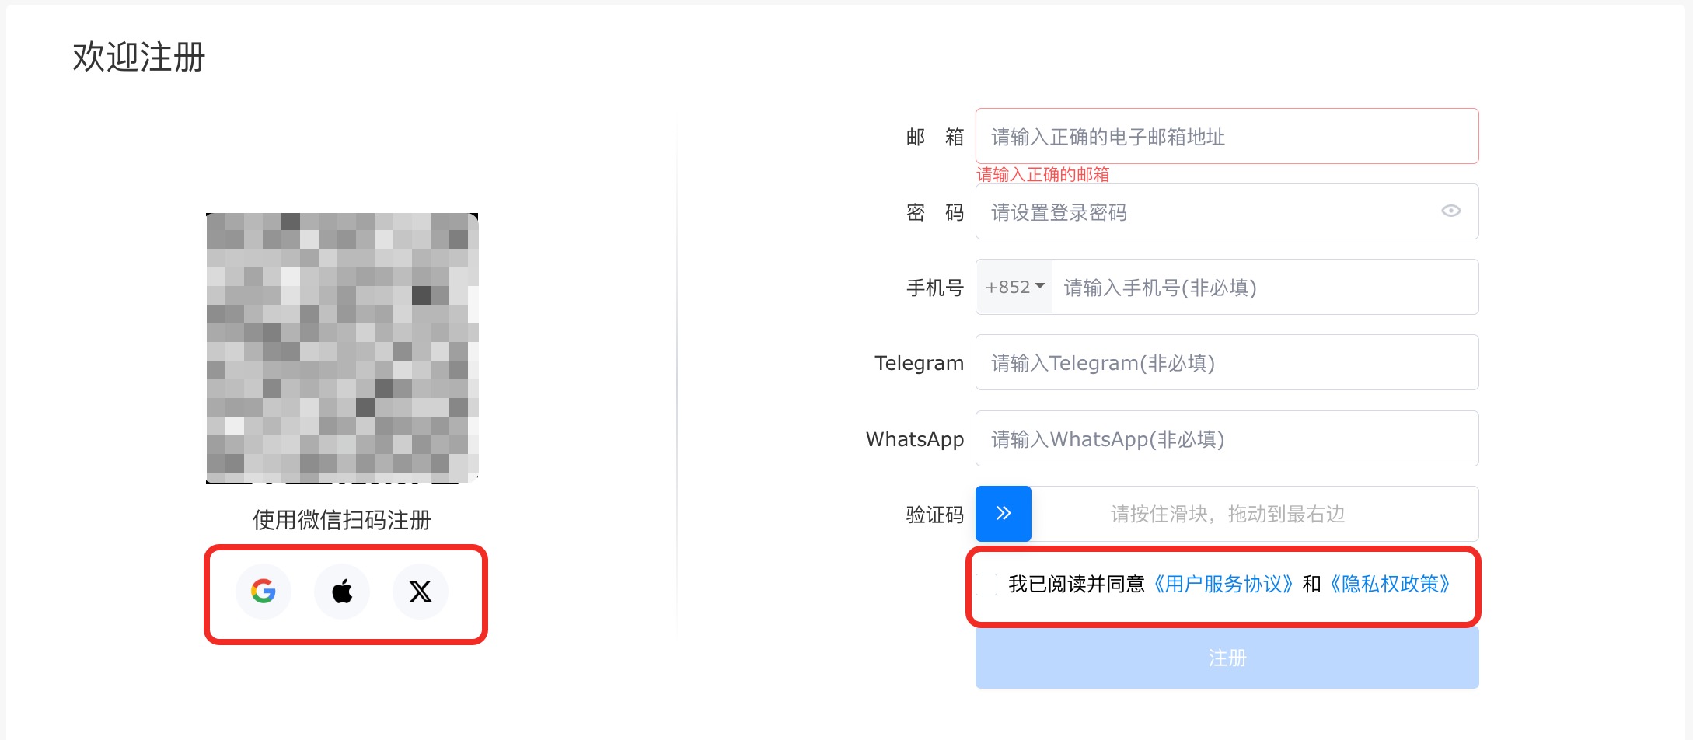Open the +852 country code dropdown
This screenshot has width=1693, height=740.
click(1014, 287)
